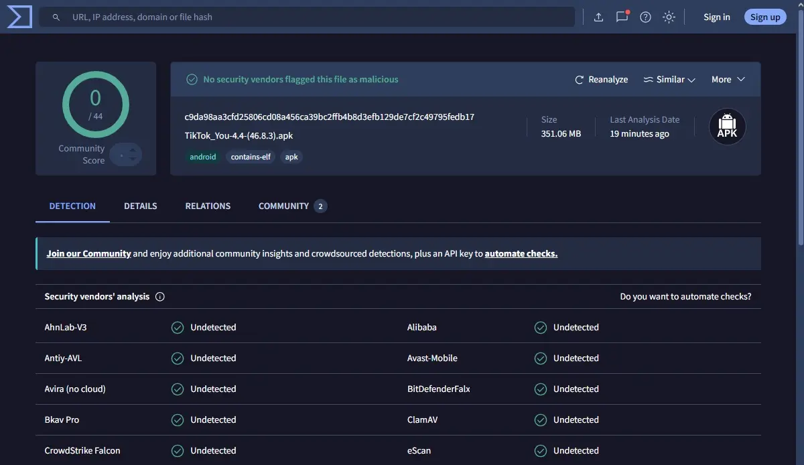
Task: Click the Community tab count badge 2
Action: pos(320,206)
